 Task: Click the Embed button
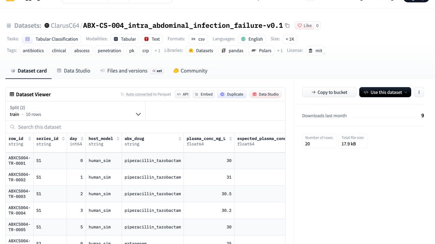pyautogui.click(x=204, y=94)
